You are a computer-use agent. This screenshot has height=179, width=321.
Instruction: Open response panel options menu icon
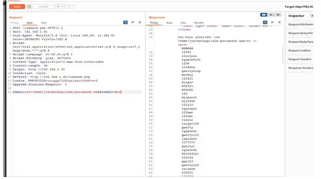point(279,22)
